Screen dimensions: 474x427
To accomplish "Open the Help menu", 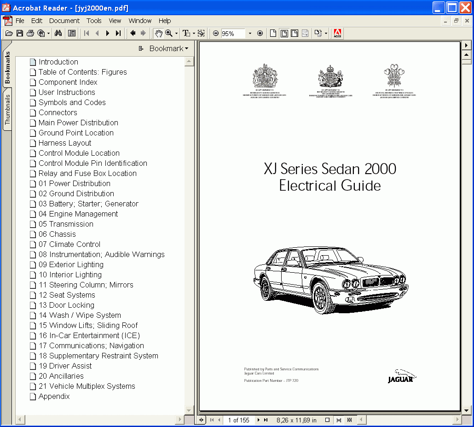I will [165, 21].
